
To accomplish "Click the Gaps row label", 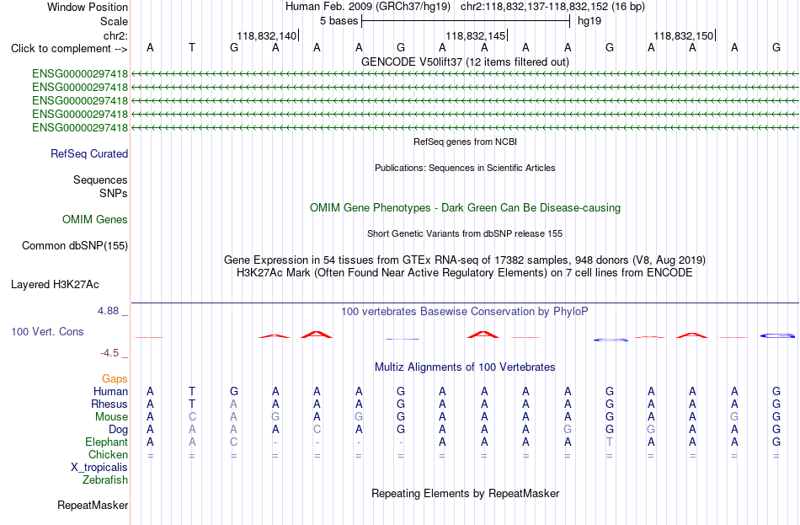I will click(x=115, y=379).
